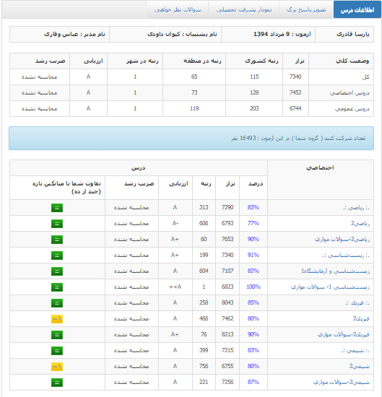This screenshot has width=382, height=397.
Task: Click the green equal icon in the ریاضی2 row
Action: (x=57, y=224)
